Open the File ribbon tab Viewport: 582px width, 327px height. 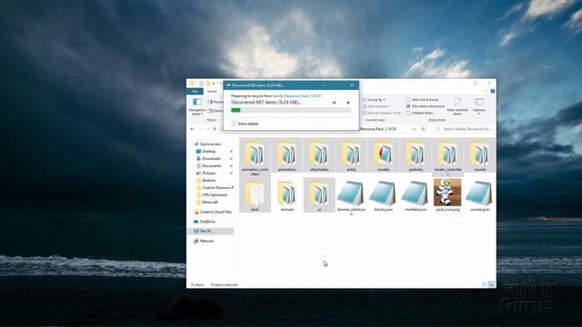click(x=195, y=91)
